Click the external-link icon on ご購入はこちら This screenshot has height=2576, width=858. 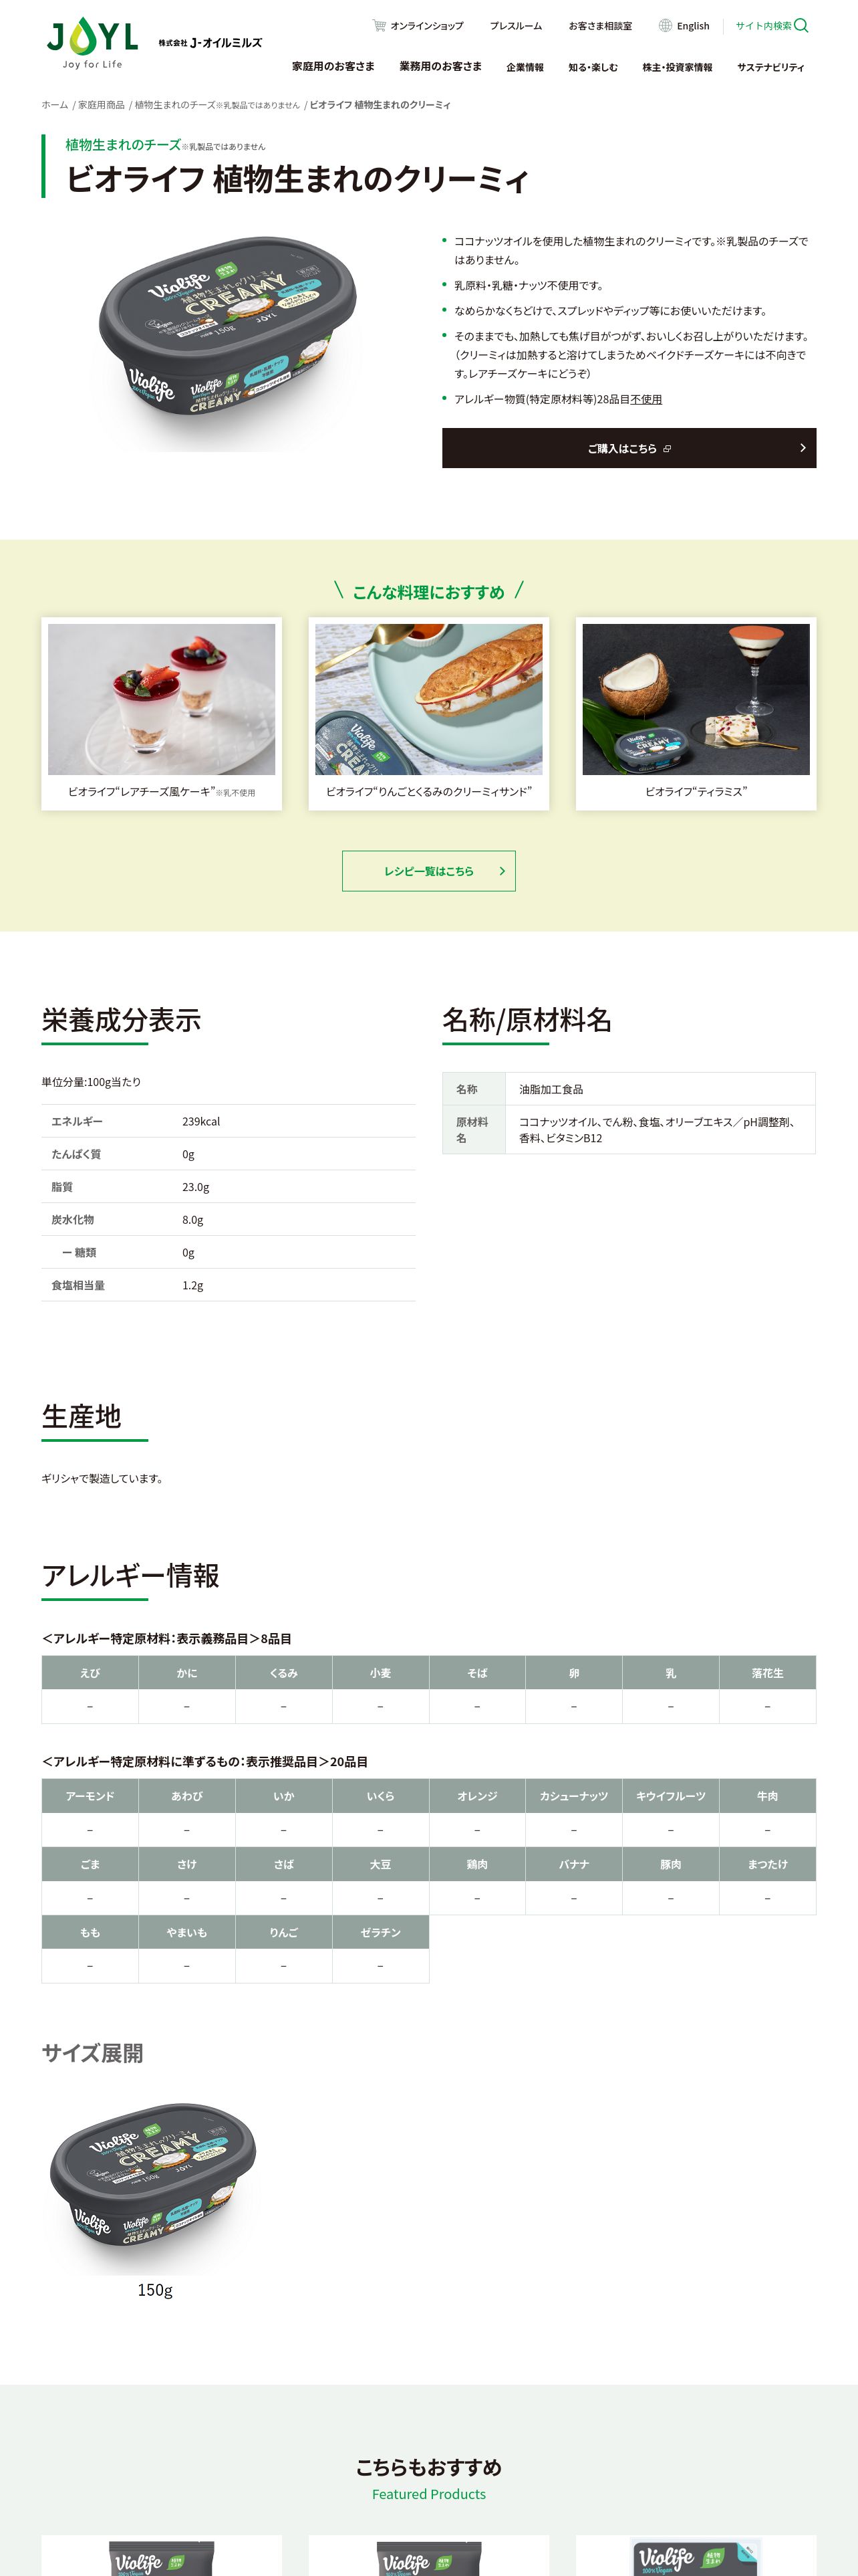tap(668, 449)
